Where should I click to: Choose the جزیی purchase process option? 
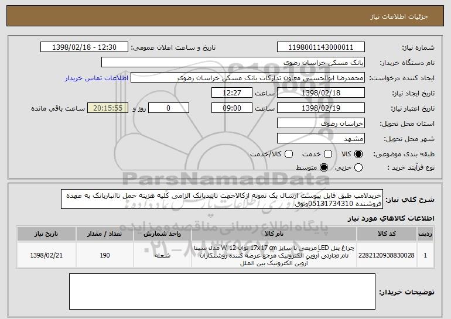pos(358,167)
